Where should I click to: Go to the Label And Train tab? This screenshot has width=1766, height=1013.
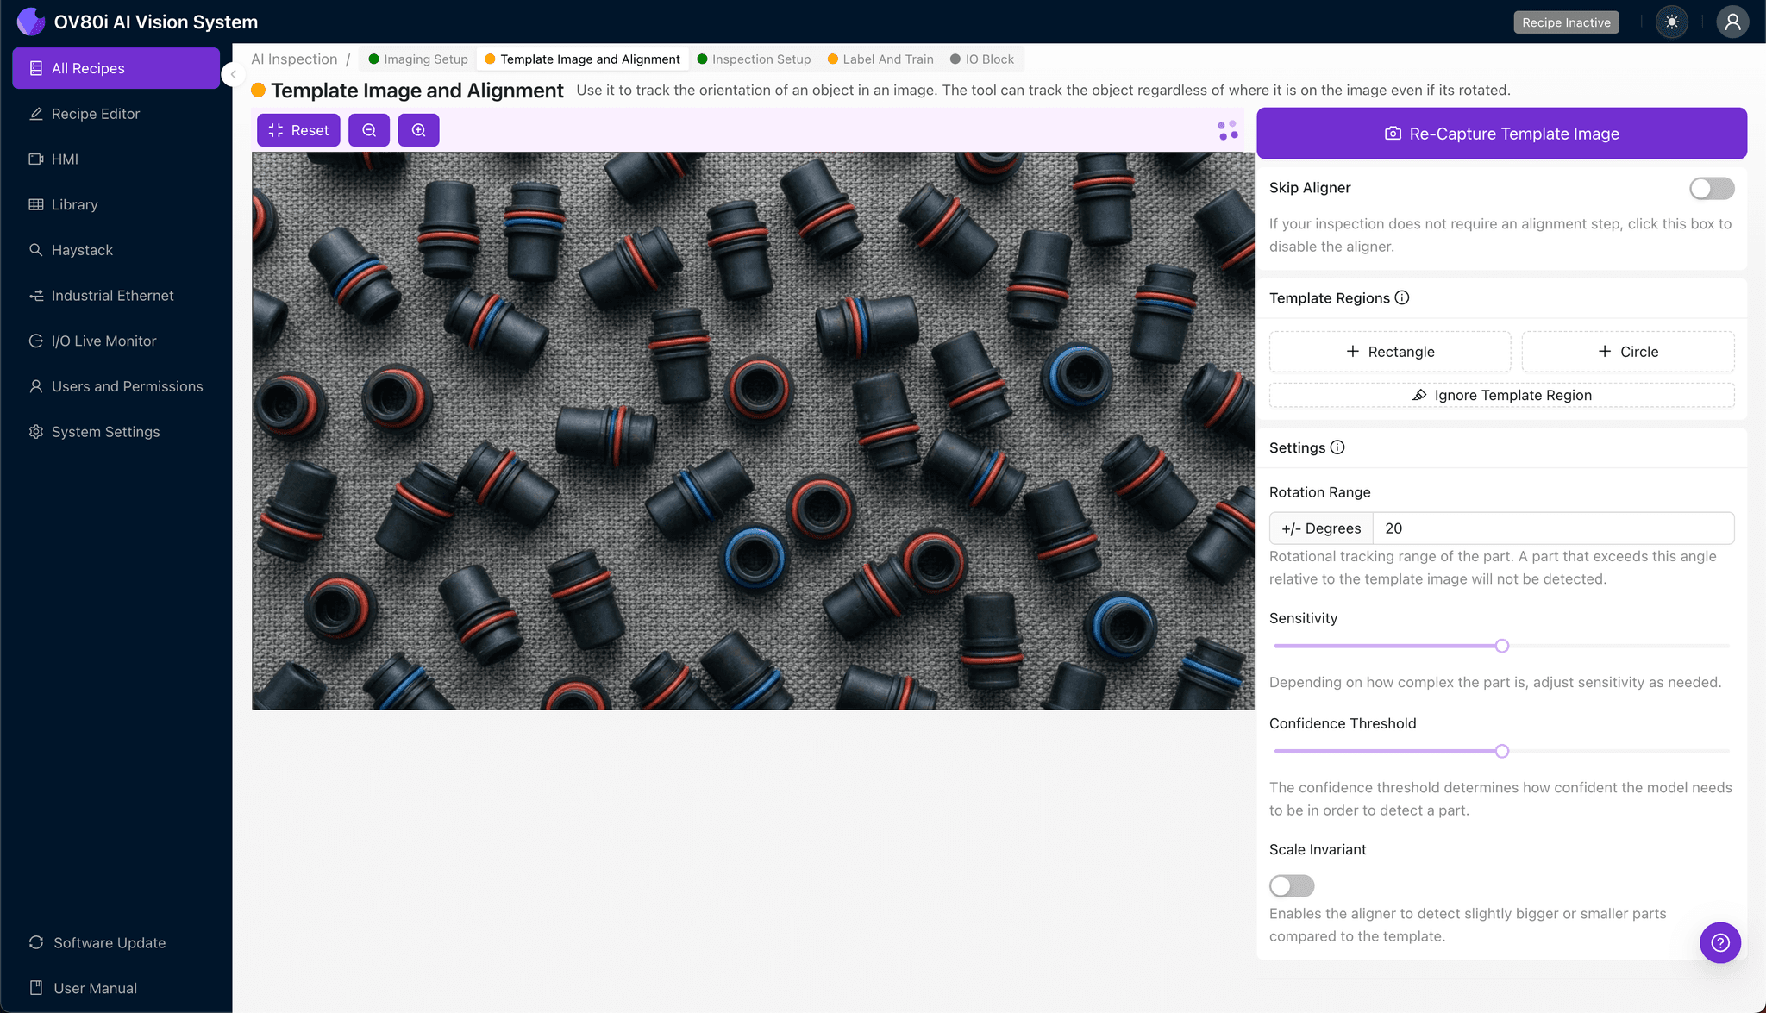click(880, 59)
